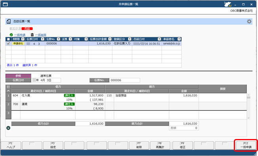Click the rejected-slip document icon beside 否認伝票一覧
This screenshot has width=258, height=156.
[9, 21]
